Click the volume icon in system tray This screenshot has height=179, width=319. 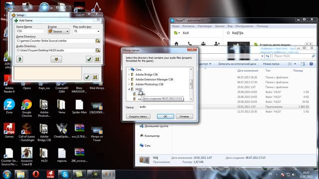[294, 175]
